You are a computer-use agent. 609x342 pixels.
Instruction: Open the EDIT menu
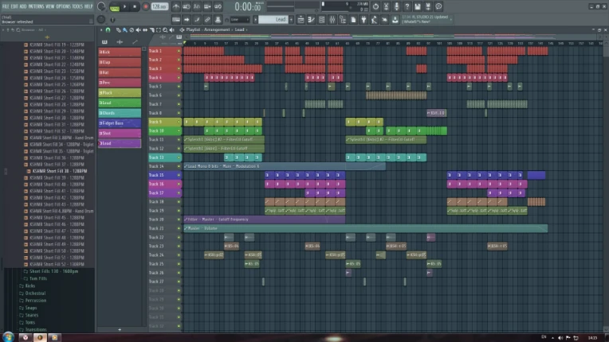14,6
